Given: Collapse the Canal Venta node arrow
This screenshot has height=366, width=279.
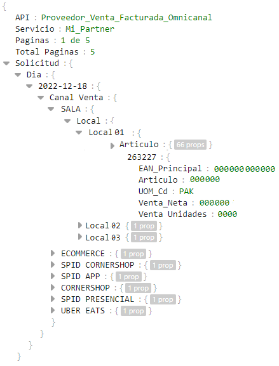Looking at the screenshot, I should [x=41, y=98].
